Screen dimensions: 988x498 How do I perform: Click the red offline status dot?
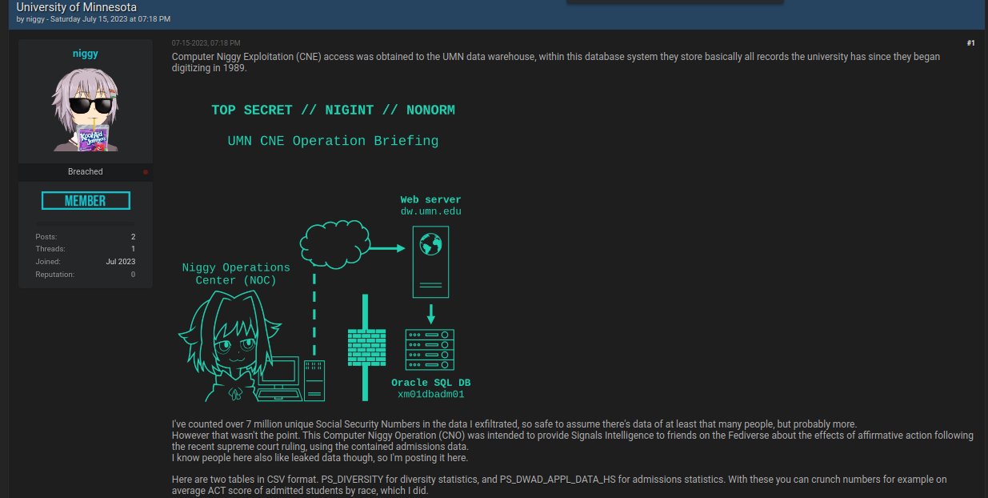145,172
